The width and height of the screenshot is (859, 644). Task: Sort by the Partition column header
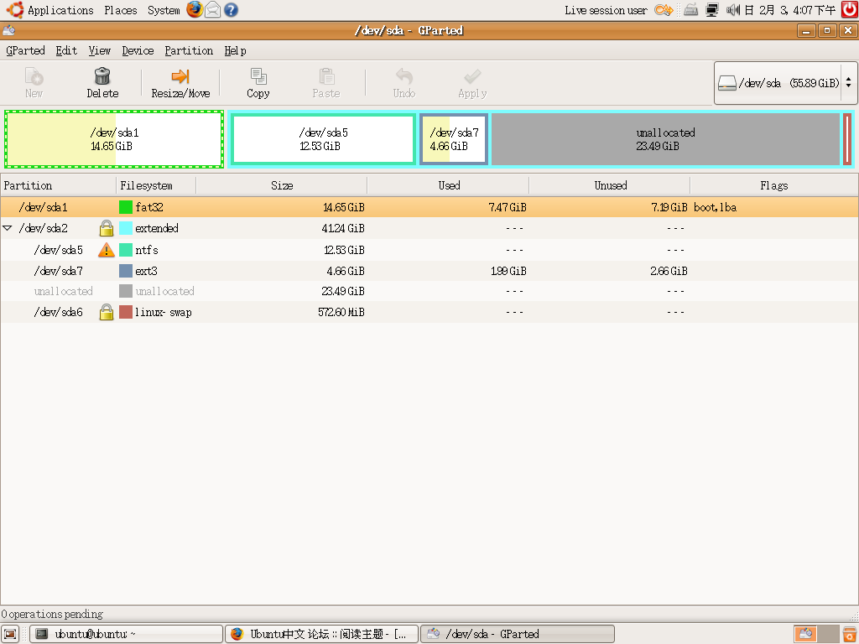pyautogui.click(x=58, y=185)
